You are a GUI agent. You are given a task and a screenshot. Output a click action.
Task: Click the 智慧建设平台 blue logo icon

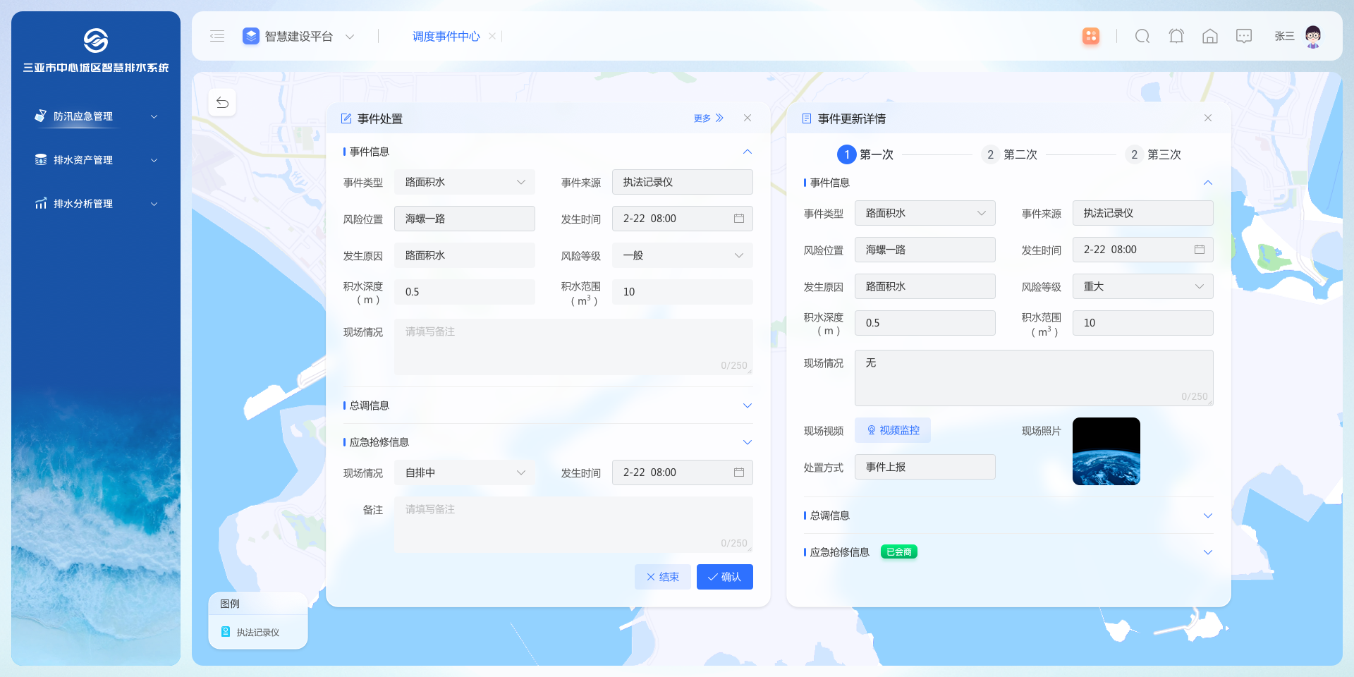(251, 36)
